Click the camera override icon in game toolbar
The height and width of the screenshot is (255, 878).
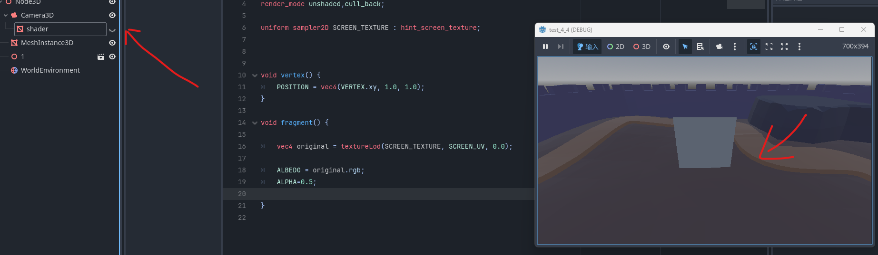(x=720, y=47)
